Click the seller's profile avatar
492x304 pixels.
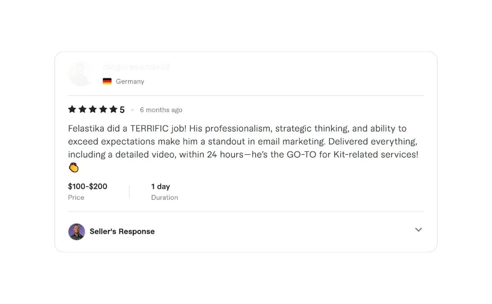(77, 231)
